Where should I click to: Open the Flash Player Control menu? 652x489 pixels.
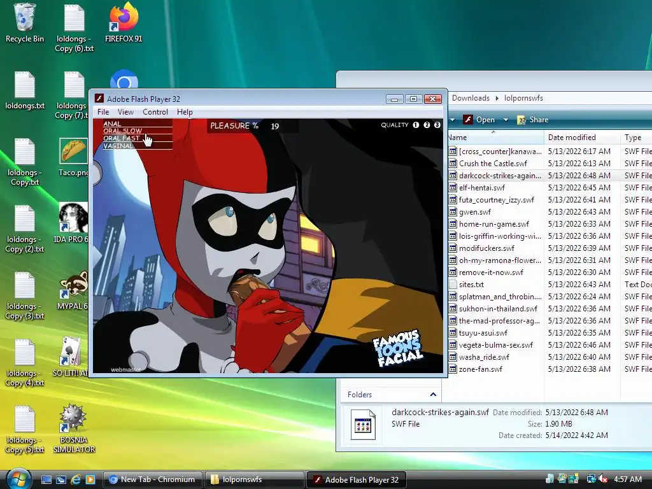point(155,112)
